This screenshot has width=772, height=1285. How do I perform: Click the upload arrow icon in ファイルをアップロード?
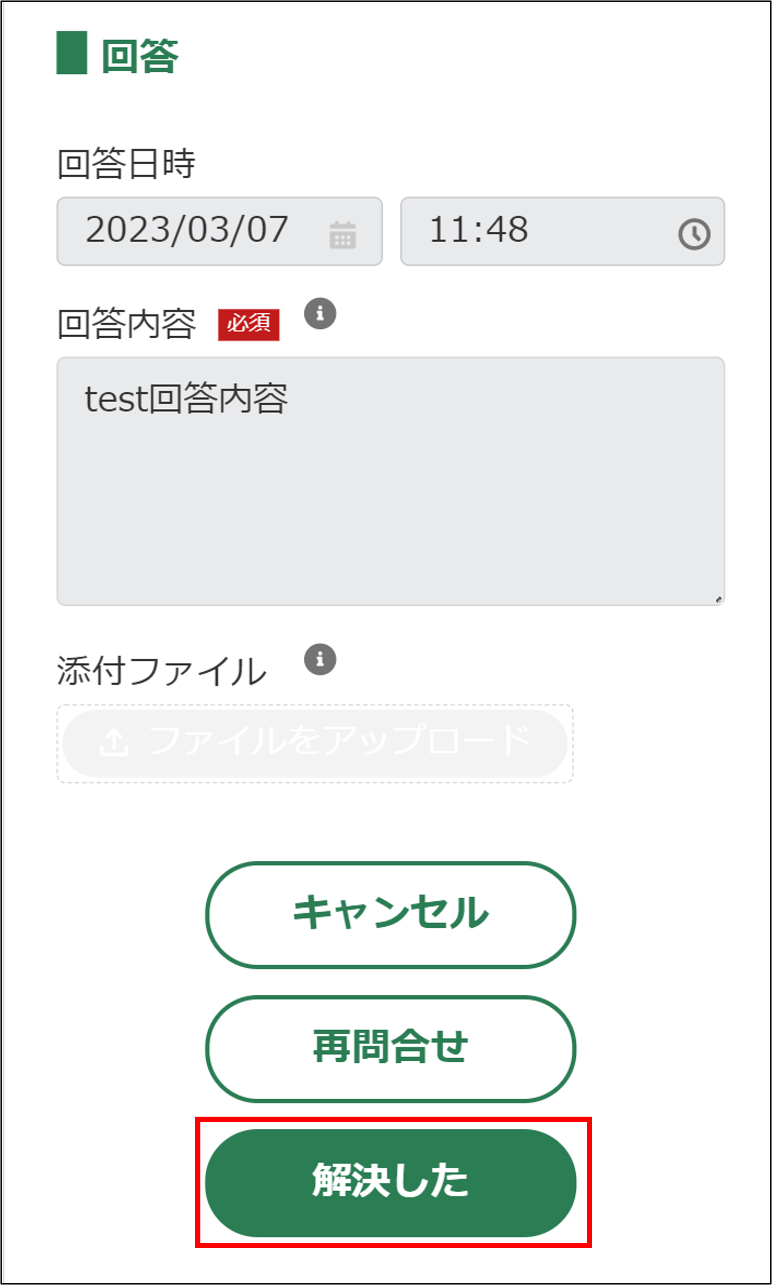pyautogui.click(x=116, y=741)
